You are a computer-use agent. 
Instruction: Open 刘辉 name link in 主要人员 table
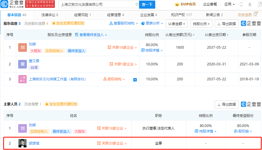[32, 125]
